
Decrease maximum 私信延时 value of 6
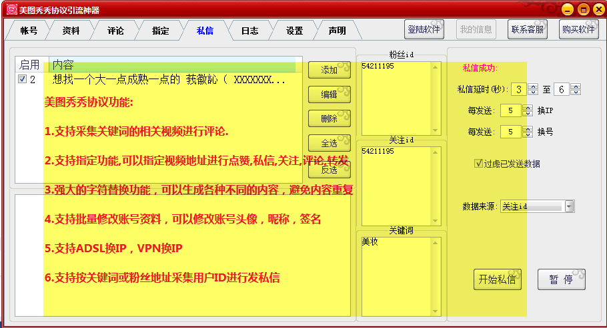coord(576,92)
